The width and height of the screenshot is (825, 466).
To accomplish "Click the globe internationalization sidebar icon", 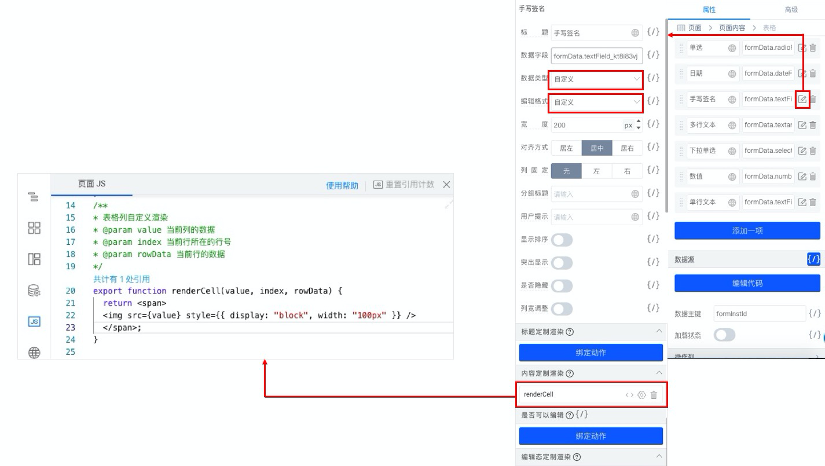I will 34,352.
